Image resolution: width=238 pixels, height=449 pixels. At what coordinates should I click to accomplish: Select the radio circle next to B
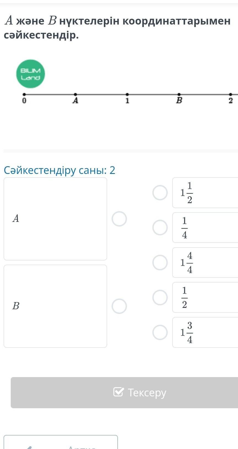click(x=119, y=306)
